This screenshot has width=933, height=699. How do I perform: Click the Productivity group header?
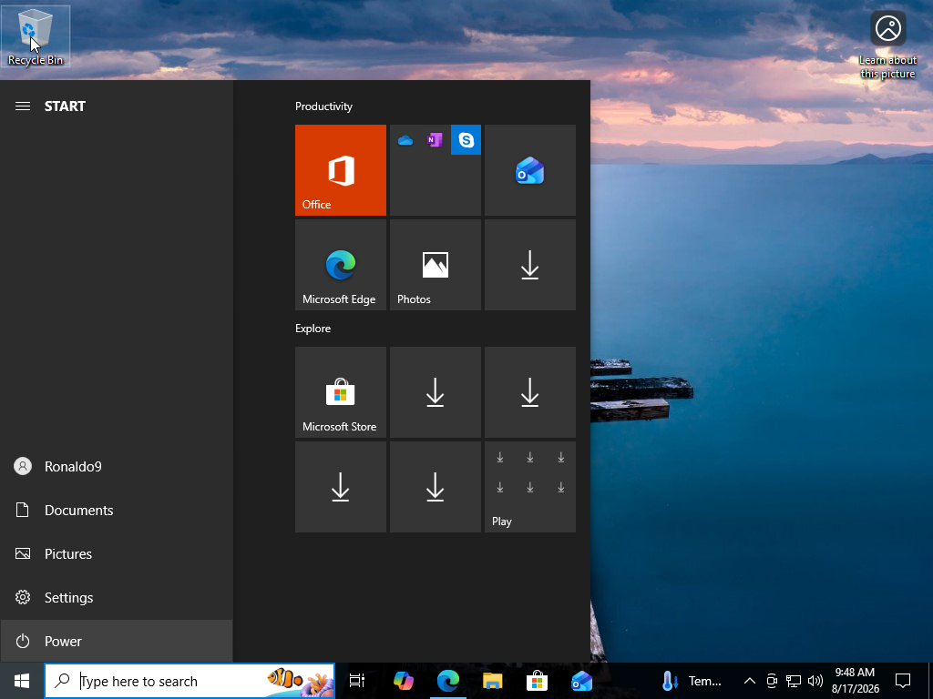[x=323, y=106]
